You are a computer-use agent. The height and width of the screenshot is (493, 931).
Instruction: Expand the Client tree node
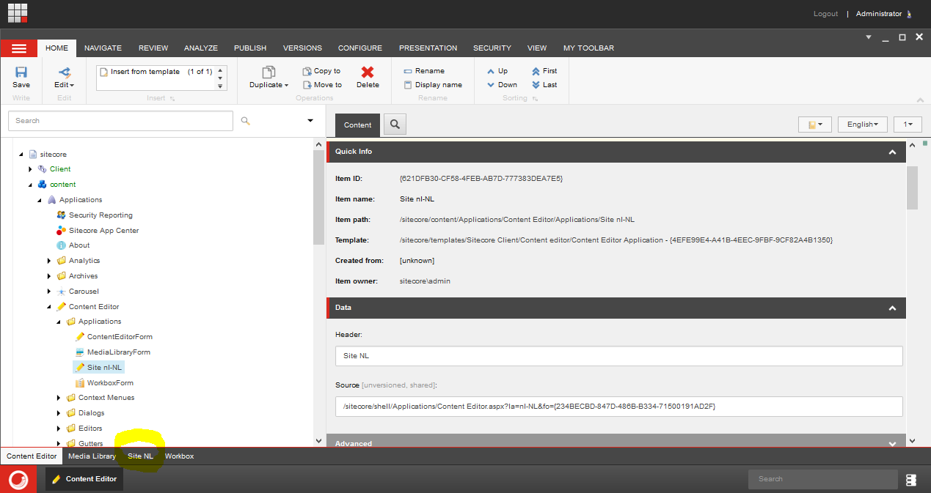click(x=31, y=169)
